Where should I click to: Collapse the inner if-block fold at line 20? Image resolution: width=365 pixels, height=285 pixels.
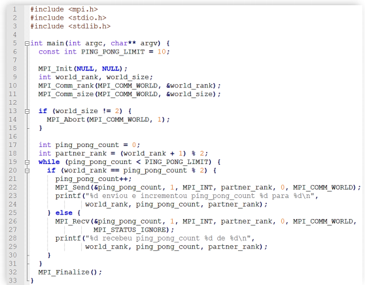tap(27, 171)
